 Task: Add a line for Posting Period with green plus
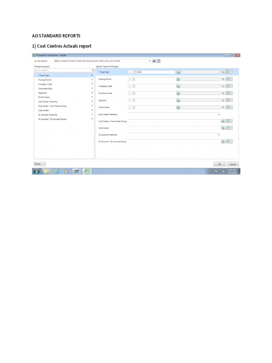[228, 79]
